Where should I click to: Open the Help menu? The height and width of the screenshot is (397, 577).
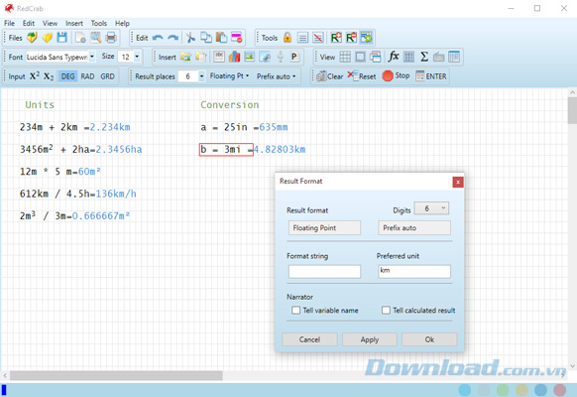click(122, 23)
